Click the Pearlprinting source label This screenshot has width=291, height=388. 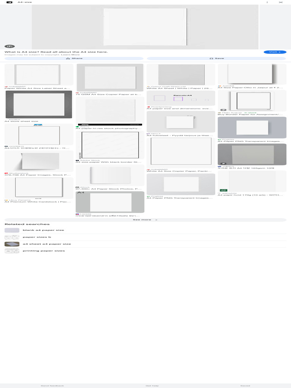click(x=161, y=107)
